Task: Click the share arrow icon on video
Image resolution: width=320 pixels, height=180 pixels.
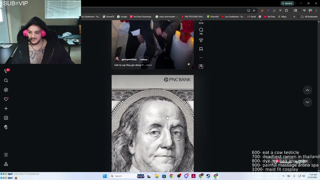Action: click(201, 40)
